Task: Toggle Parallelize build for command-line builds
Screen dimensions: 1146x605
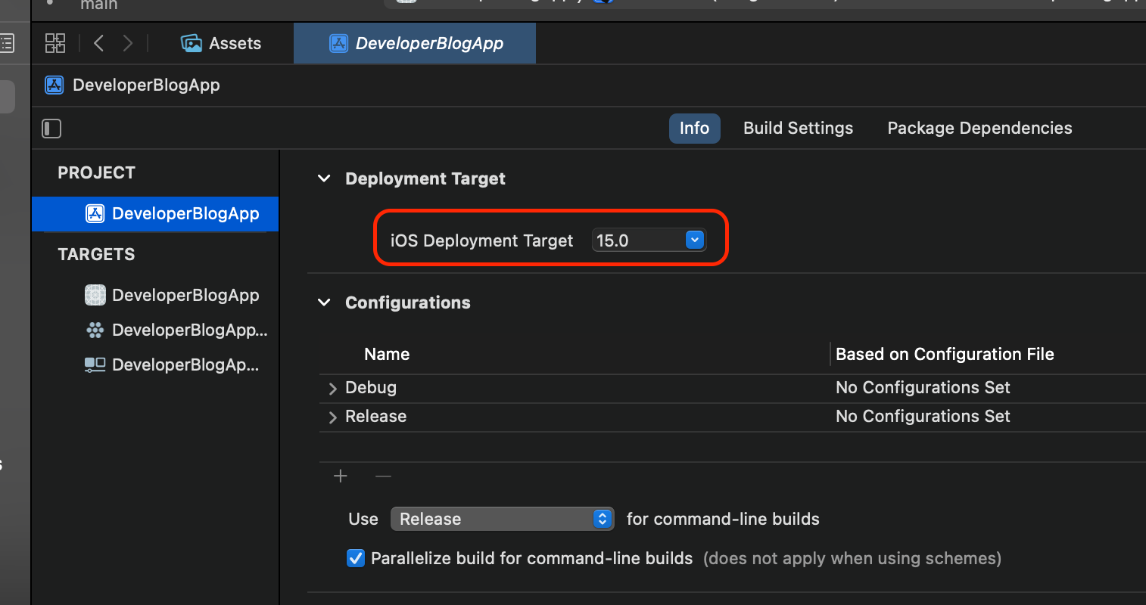Action: coord(356,558)
